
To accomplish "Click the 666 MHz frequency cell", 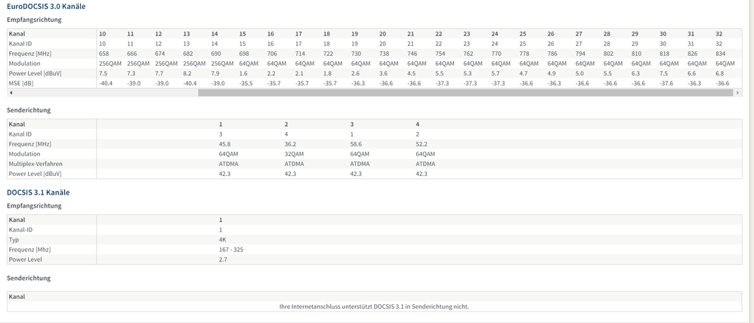I will pyautogui.click(x=131, y=54).
